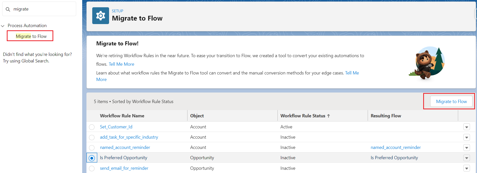
Task: Sort by Workflow Rule Name column header
Action: click(122, 116)
